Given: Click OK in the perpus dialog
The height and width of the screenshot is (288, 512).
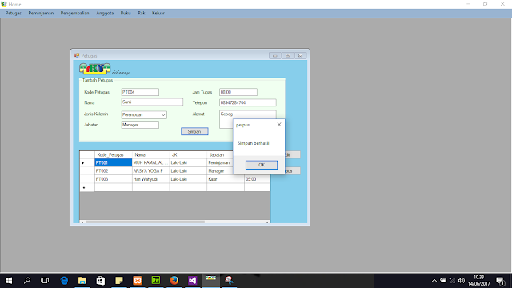Looking at the screenshot, I should pyautogui.click(x=262, y=165).
